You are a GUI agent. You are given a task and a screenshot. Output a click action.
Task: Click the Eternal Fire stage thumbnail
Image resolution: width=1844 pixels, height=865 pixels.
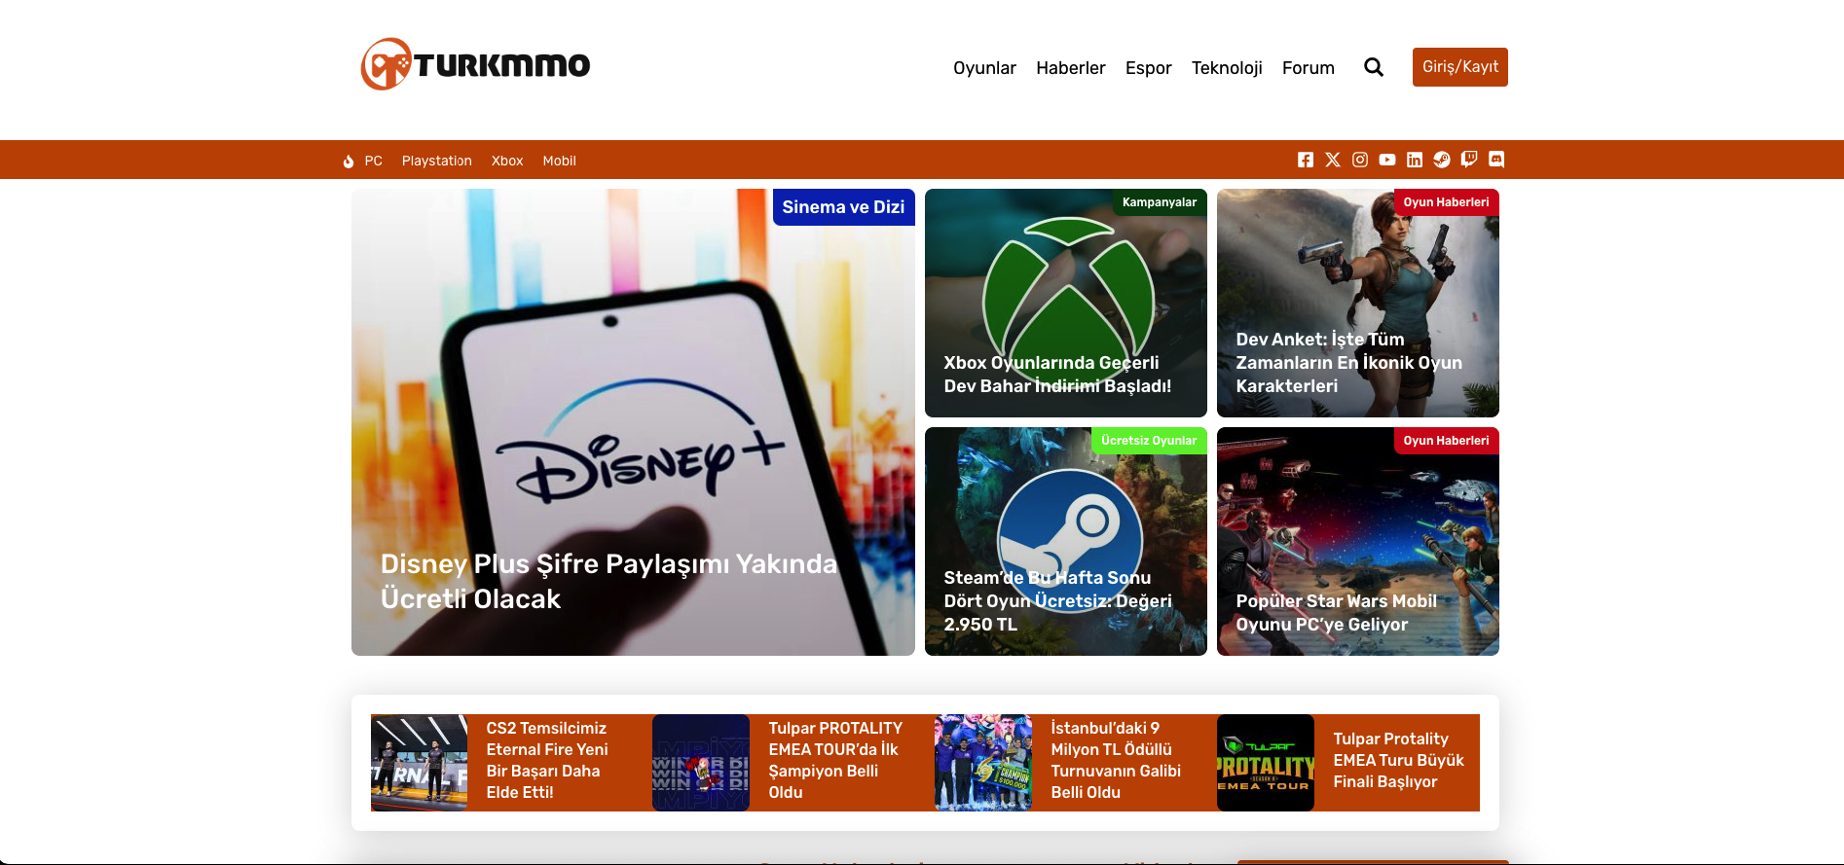pyautogui.click(x=419, y=763)
